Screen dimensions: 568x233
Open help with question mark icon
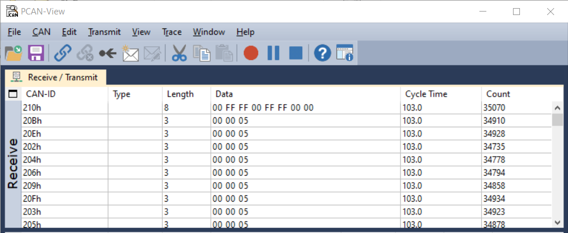[323, 53]
